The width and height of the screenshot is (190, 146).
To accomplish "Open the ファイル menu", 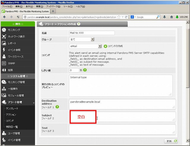I will coord(7,7).
